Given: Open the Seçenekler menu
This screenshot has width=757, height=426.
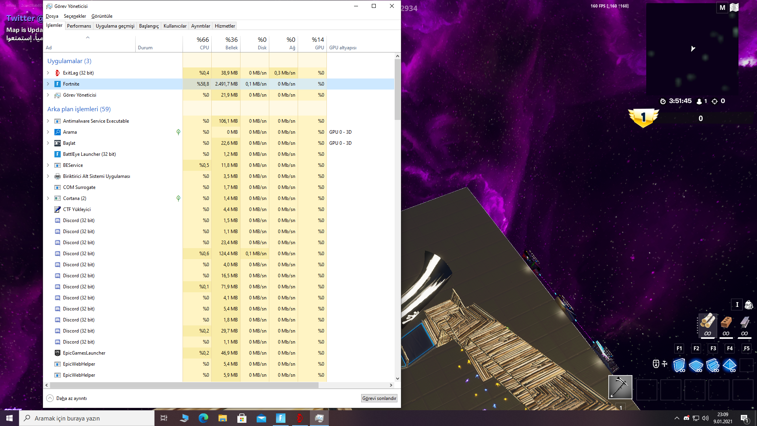Looking at the screenshot, I should (75, 16).
